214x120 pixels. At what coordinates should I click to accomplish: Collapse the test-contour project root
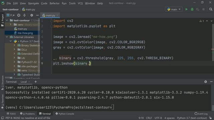click(7, 20)
